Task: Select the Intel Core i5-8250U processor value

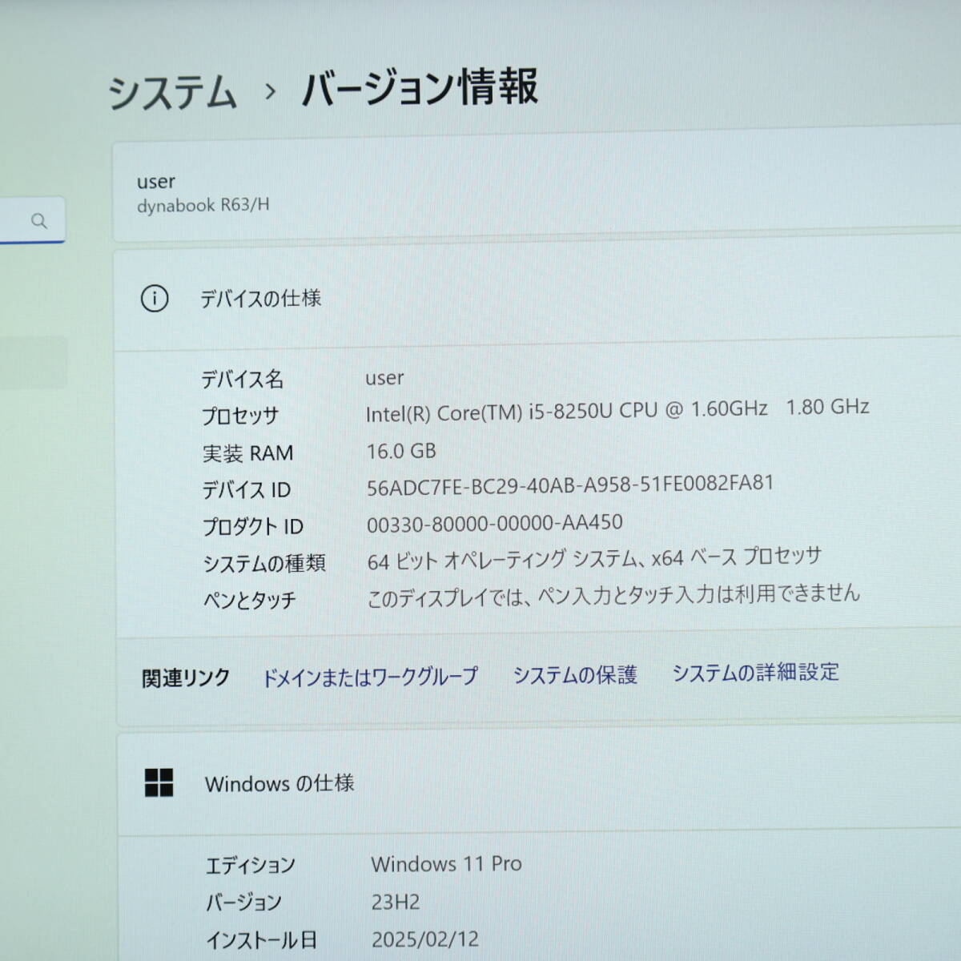Action: point(617,410)
